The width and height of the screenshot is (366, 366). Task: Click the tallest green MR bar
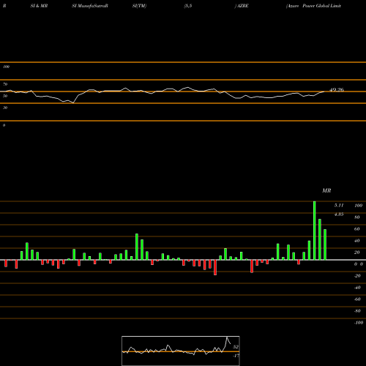pos(314,231)
